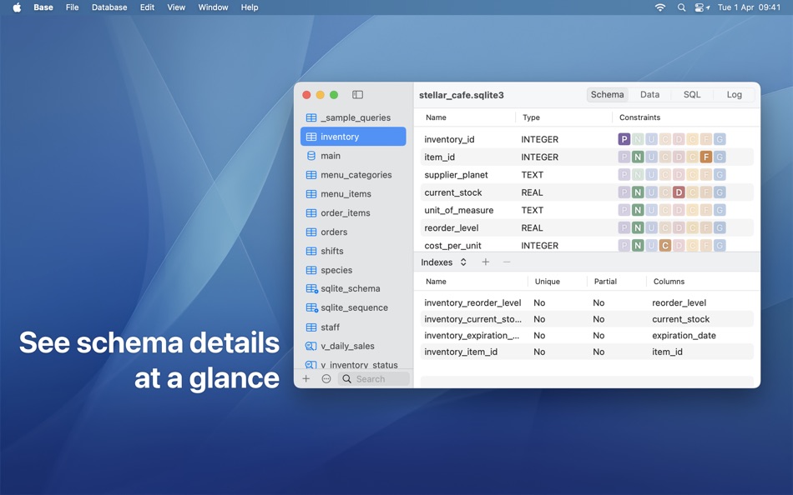This screenshot has height=495, width=793.
Task: Select the cost_per_unit column name
Action: (452, 246)
